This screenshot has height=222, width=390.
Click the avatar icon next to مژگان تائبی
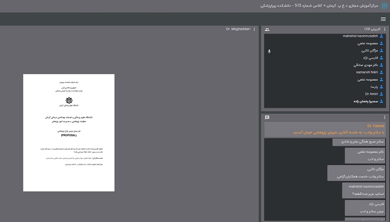pyautogui.click(x=381, y=50)
